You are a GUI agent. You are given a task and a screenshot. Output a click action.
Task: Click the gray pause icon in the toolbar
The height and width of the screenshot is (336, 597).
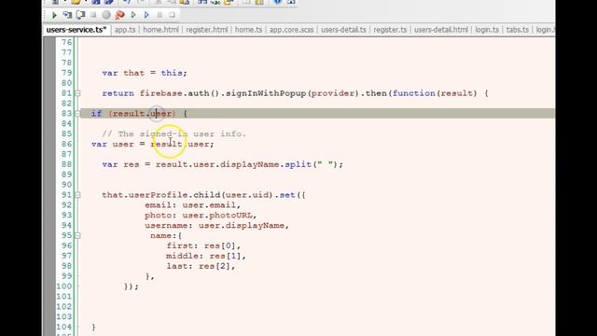(160, 15)
